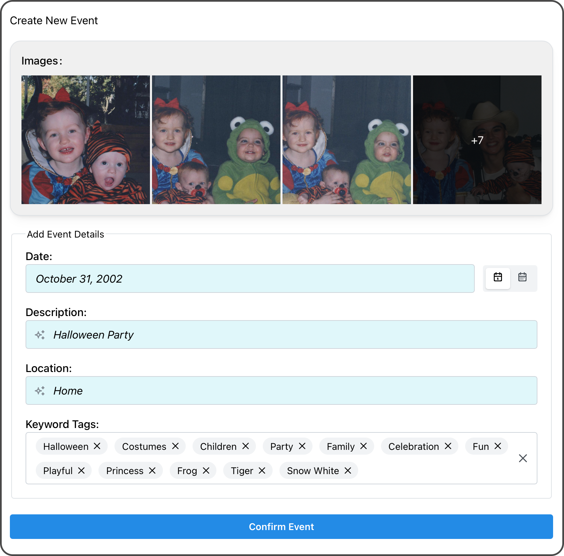
Task: Clear all keyword tags
Action: click(523, 458)
